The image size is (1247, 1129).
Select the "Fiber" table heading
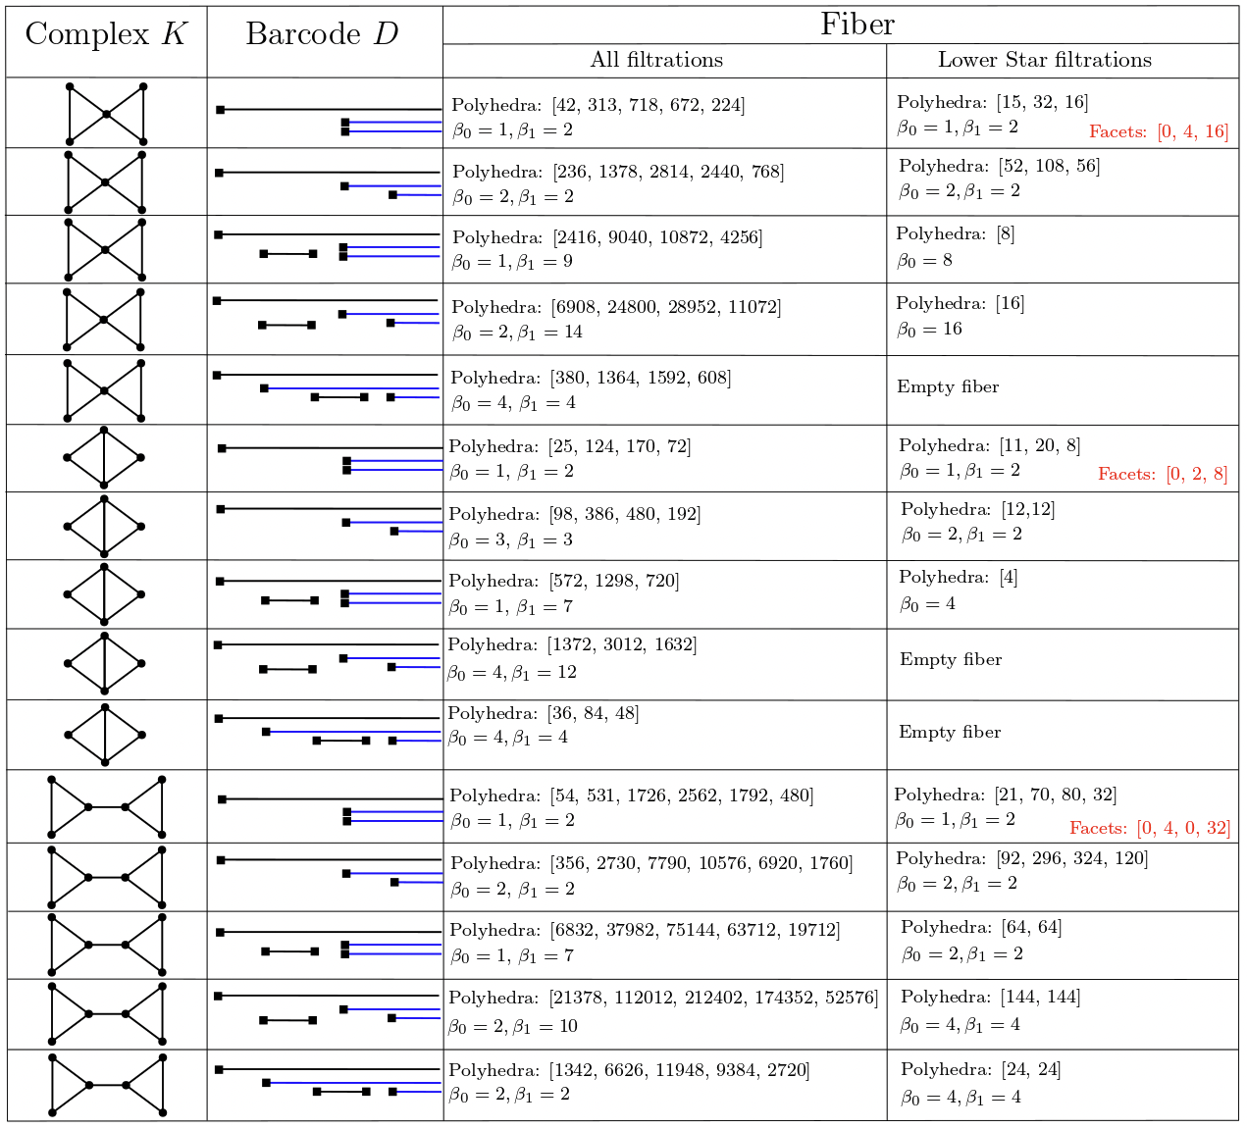[x=857, y=25]
